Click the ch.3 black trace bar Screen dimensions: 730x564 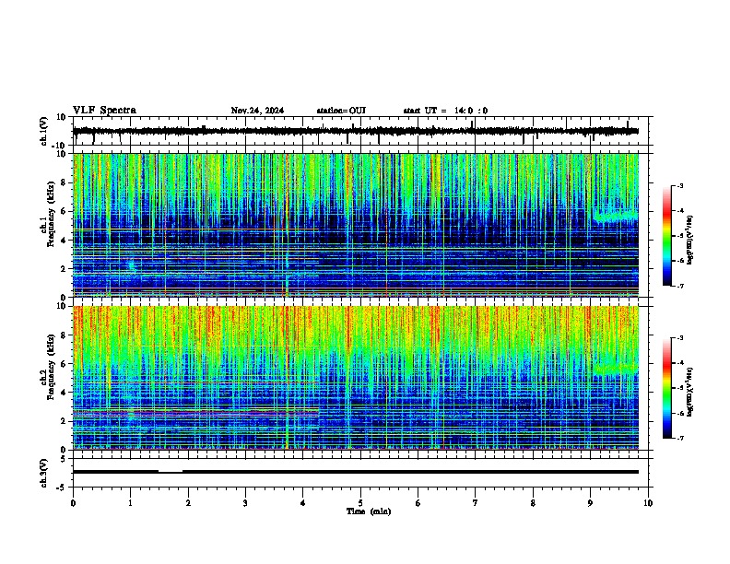356,472
